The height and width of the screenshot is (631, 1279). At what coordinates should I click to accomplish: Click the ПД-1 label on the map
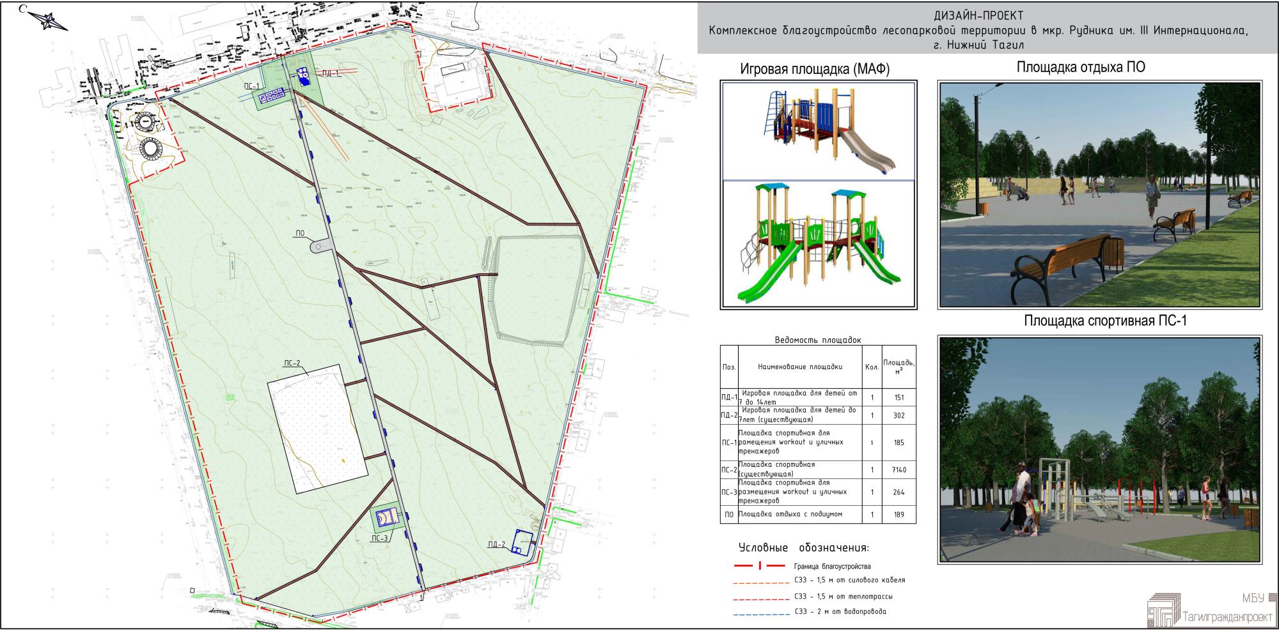tap(331, 73)
